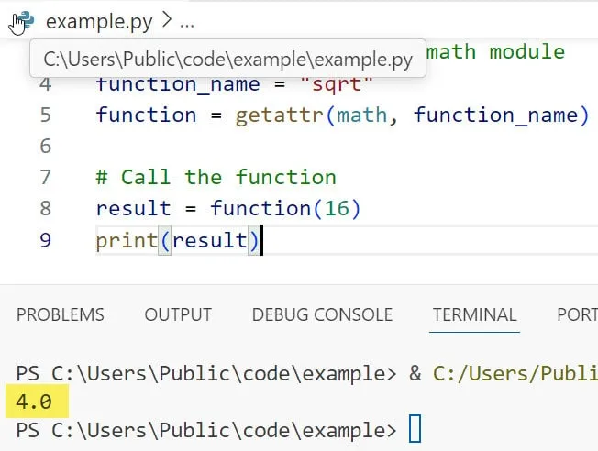Viewport: 598px width, 451px height.
Task: Click line number 6 in the gutter
Action: [45, 146]
